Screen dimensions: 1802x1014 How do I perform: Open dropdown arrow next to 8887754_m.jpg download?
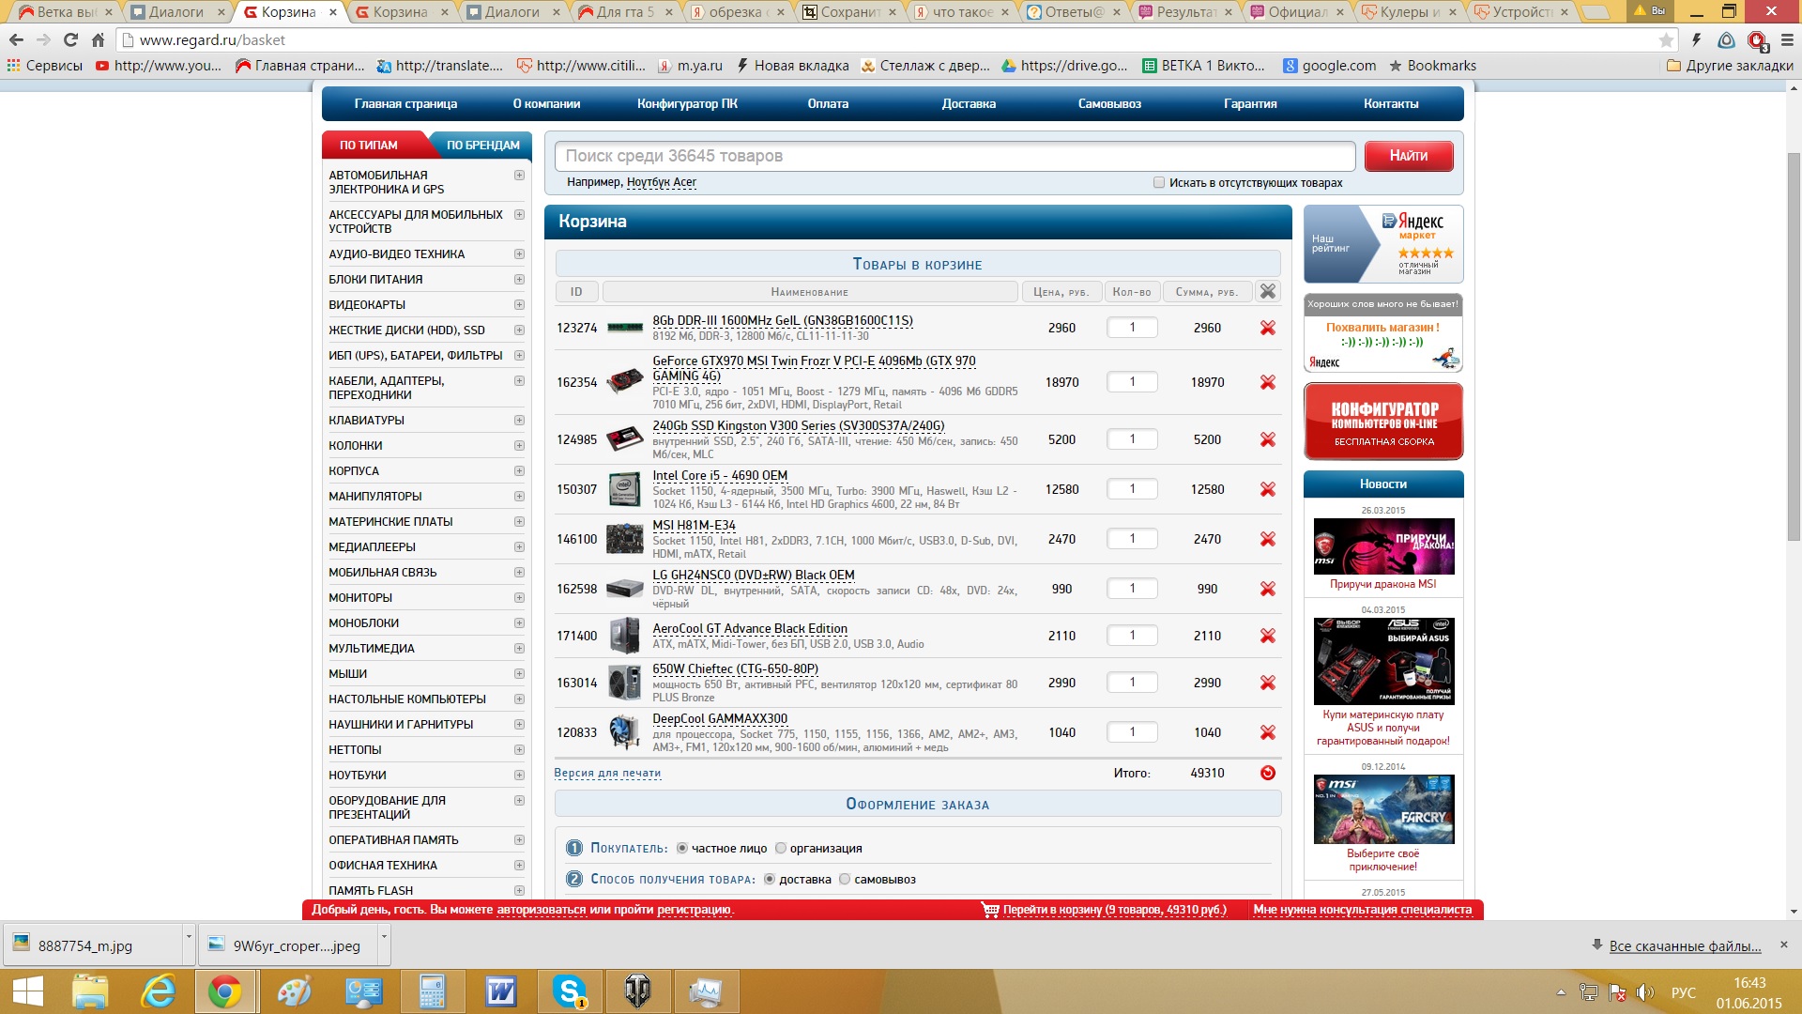tap(189, 937)
